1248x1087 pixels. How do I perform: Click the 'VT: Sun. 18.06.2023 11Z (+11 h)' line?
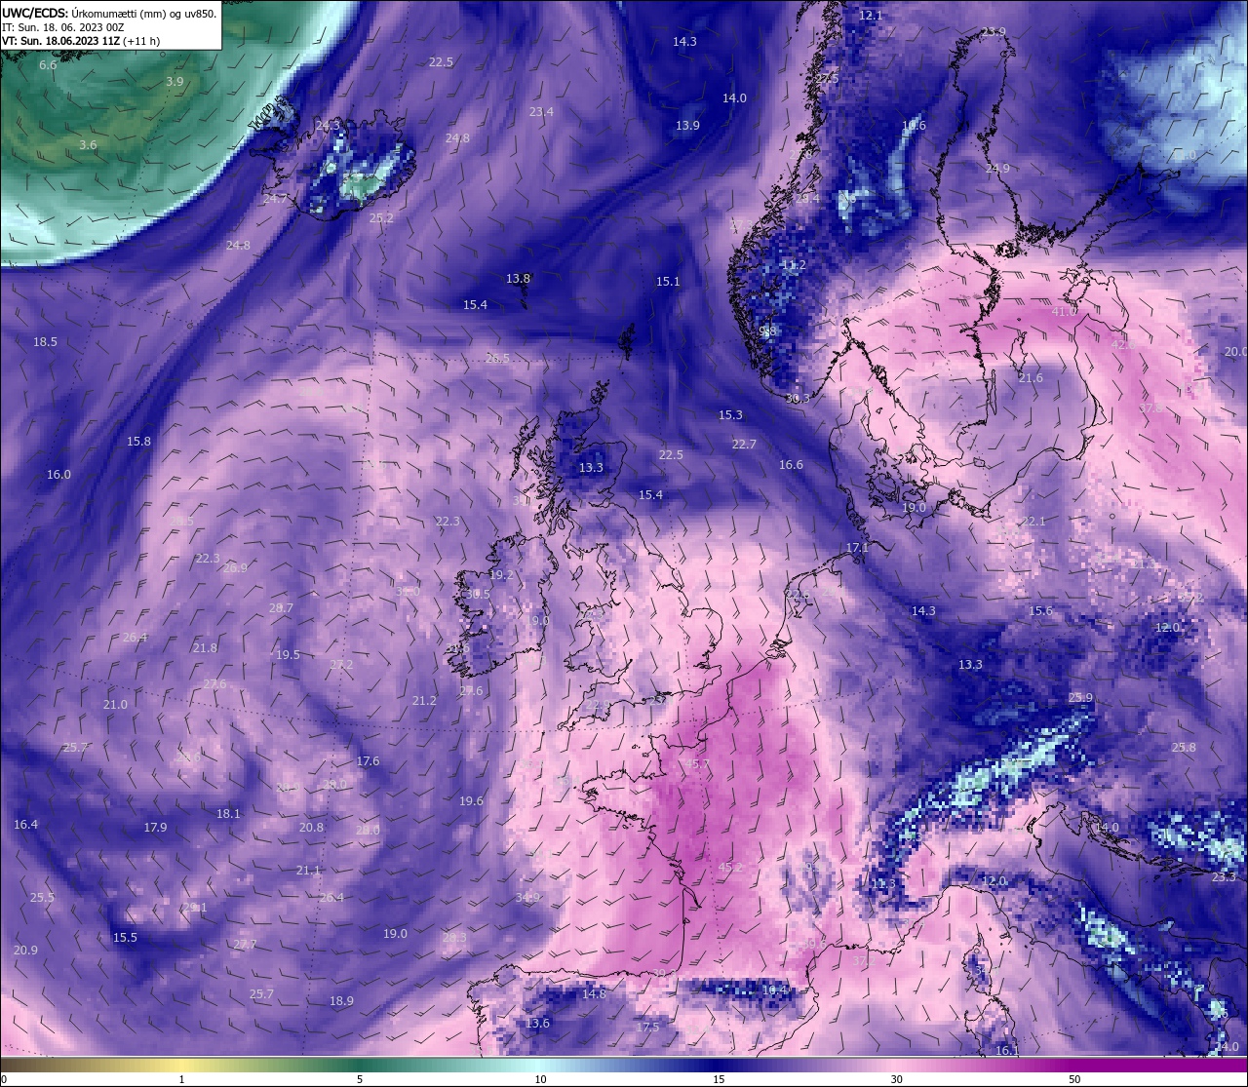[81, 41]
